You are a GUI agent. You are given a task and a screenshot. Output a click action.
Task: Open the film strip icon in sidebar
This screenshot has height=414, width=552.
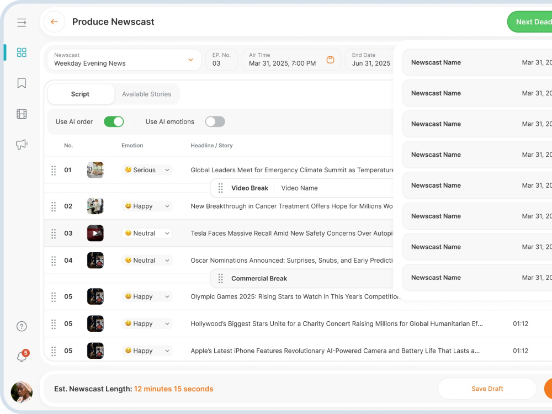[22, 114]
